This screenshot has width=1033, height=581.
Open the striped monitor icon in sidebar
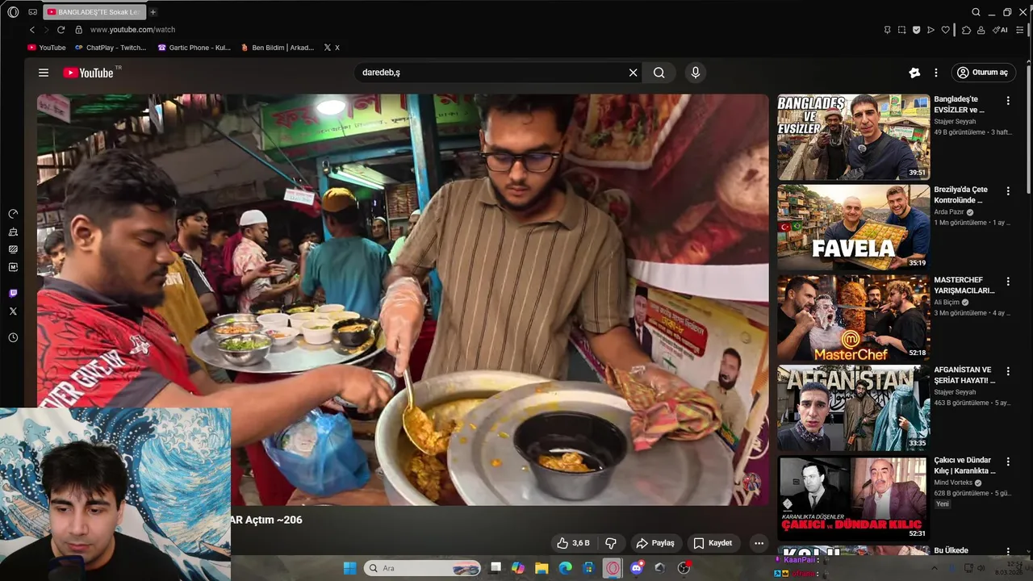click(x=13, y=249)
